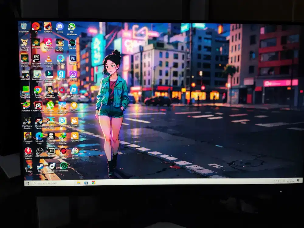Open the EA app shortcut
The width and height of the screenshot is (304, 228).
click(x=36, y=26)
